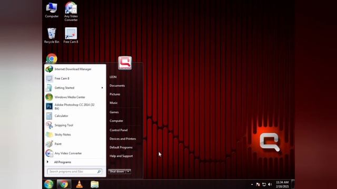Click the Sticky Notes label
Image resolution: width=337 pixels, height=189 pixels.
click(63, 134)
